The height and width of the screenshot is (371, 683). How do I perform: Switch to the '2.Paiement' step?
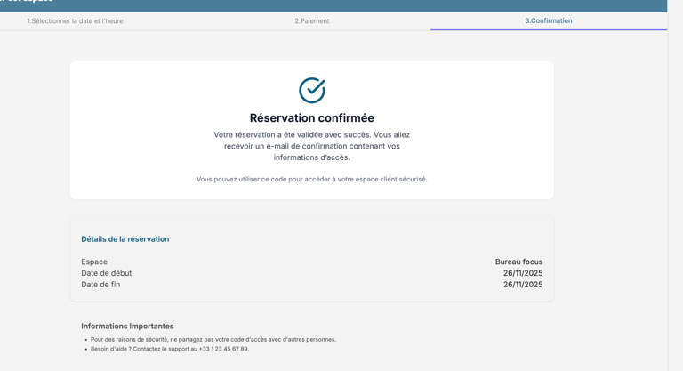(312, 20)
